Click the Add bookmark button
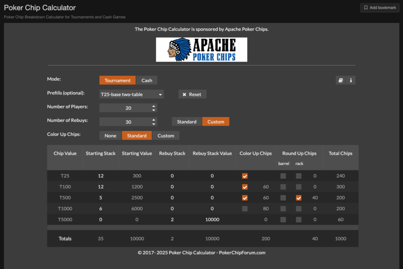The image size is (403, 269). [380, 7]
